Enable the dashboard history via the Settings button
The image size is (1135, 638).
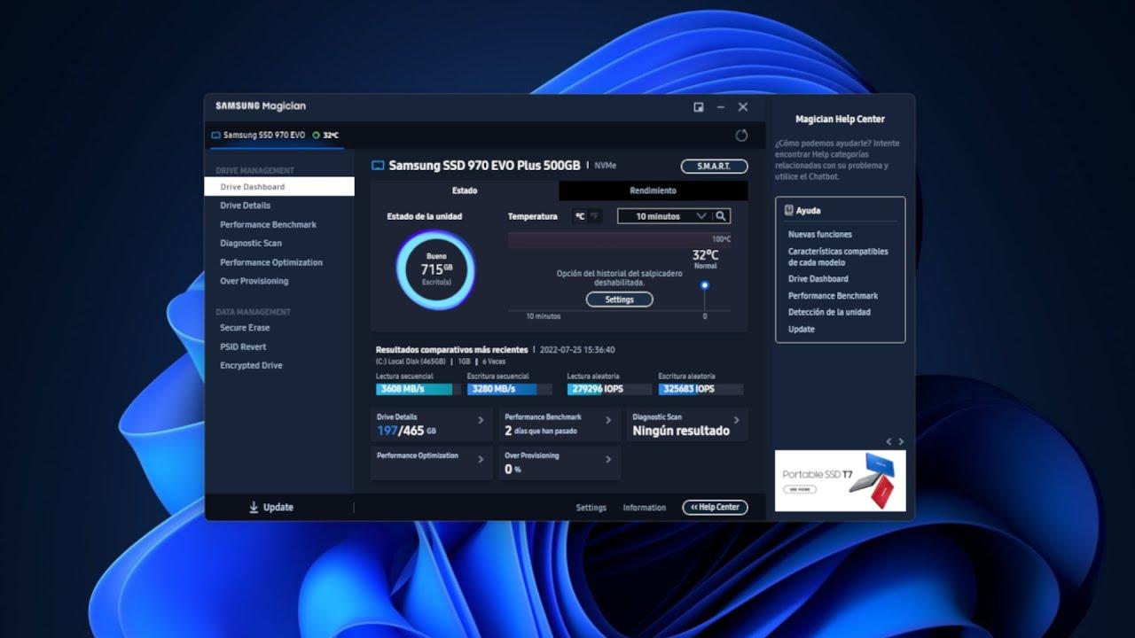(x=619, y=299)
